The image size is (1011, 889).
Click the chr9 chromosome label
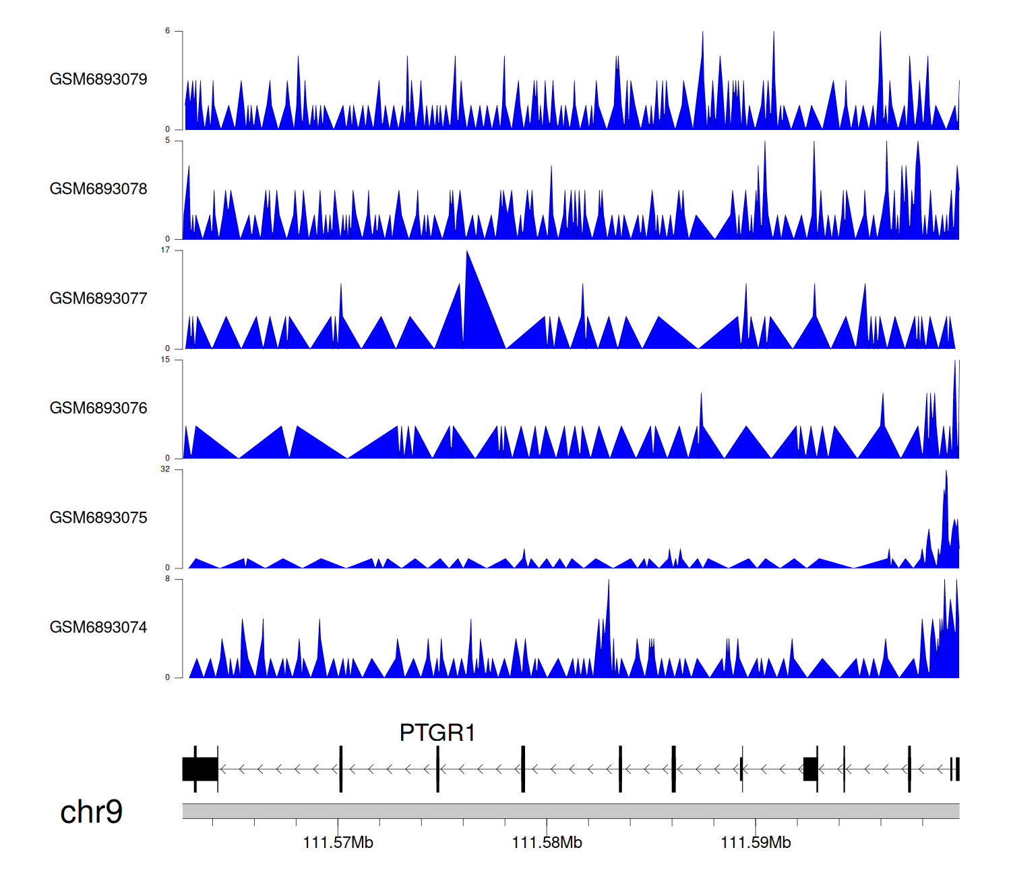click(x=91, y=812)
